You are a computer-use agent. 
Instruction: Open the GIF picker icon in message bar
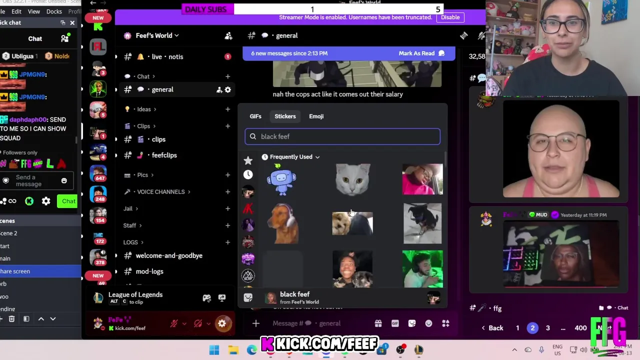point(395,323)
